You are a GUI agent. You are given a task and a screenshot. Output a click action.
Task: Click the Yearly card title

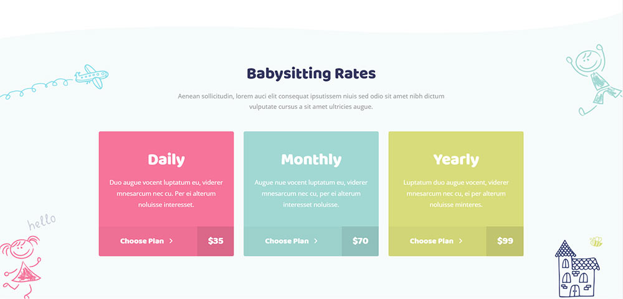456,159
